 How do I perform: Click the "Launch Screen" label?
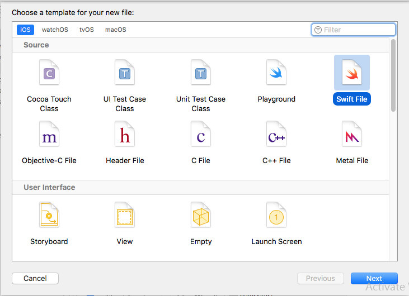click(276, 241)
